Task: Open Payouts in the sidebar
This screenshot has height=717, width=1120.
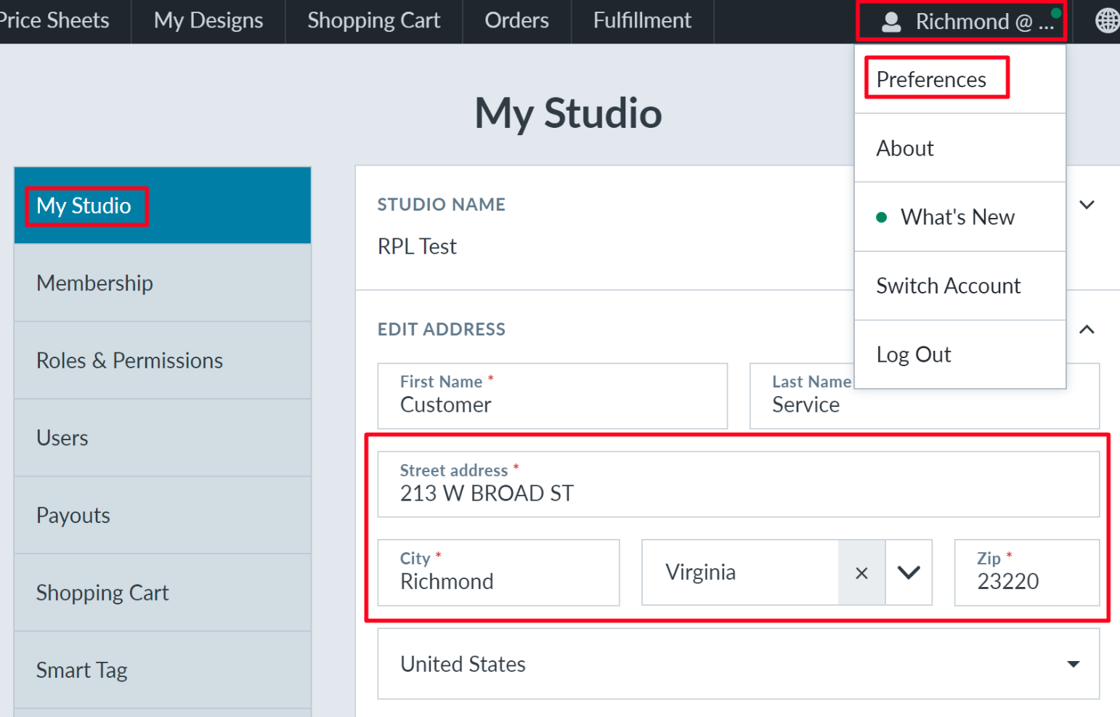Action: [73, 516]
